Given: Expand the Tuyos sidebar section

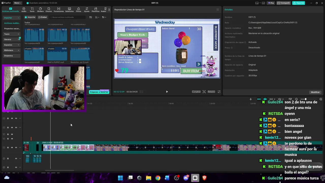Looking at the screenshot, I should pos(12,34).
